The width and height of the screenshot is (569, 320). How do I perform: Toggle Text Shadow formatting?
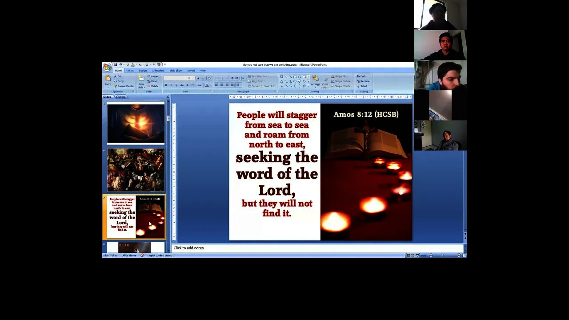coord(187,85)
